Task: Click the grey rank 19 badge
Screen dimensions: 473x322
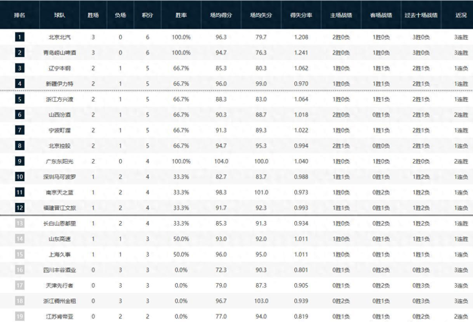Action: (19, 317)
